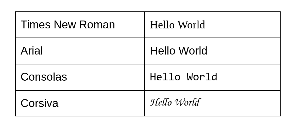The height and width of the screenshot is (124, 291).
Task: Select the "Consolas" font name label
Action: 44,77
